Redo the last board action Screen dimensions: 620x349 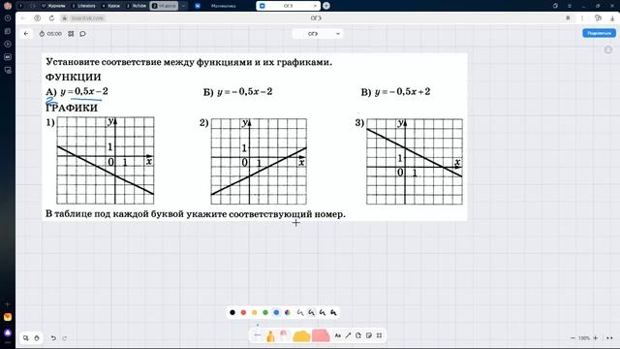click(65, 338)
